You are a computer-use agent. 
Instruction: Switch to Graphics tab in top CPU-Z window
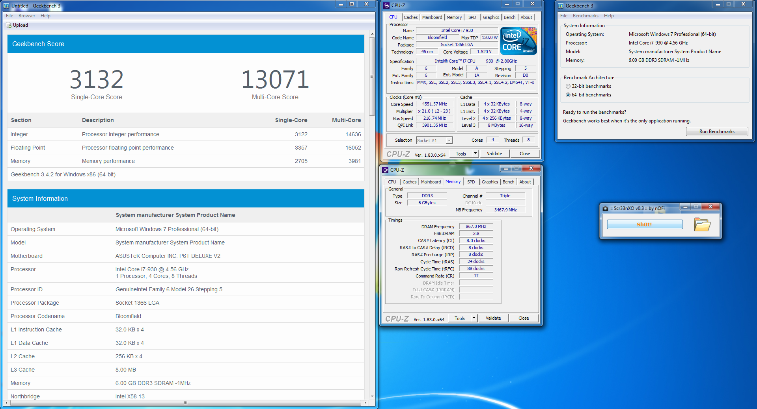pyautogui.click(x=491, y=17)
